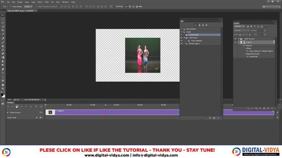
Task: Toggle Auto-Select checkbox
Action: [x=11, y=7]
